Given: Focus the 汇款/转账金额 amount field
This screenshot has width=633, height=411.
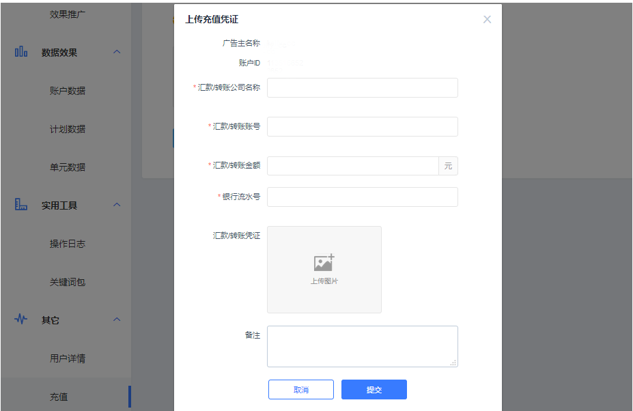Looking at the screenshot, I should click(352, 166).
